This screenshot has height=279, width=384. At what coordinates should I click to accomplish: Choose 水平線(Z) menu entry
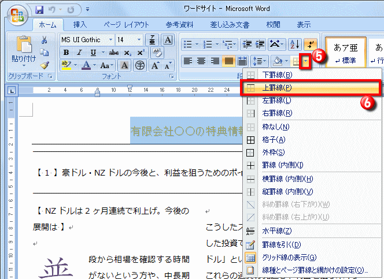312,230
